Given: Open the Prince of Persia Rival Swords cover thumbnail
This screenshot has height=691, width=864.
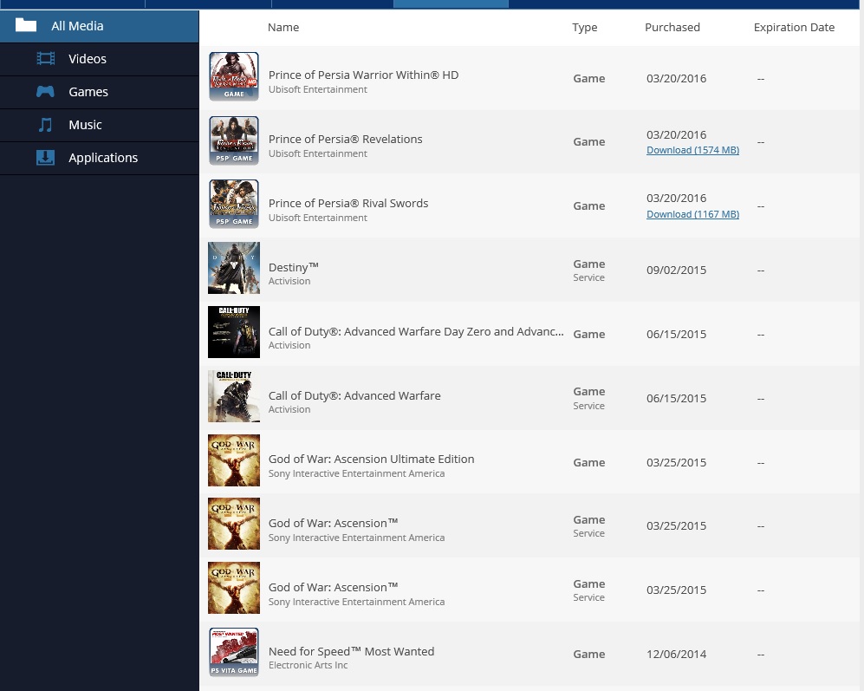Looking at the screenshot, I should [x=234, y=204].
